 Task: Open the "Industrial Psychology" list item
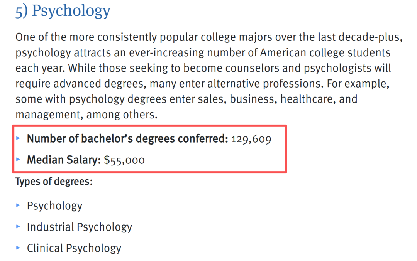point(79,227)
